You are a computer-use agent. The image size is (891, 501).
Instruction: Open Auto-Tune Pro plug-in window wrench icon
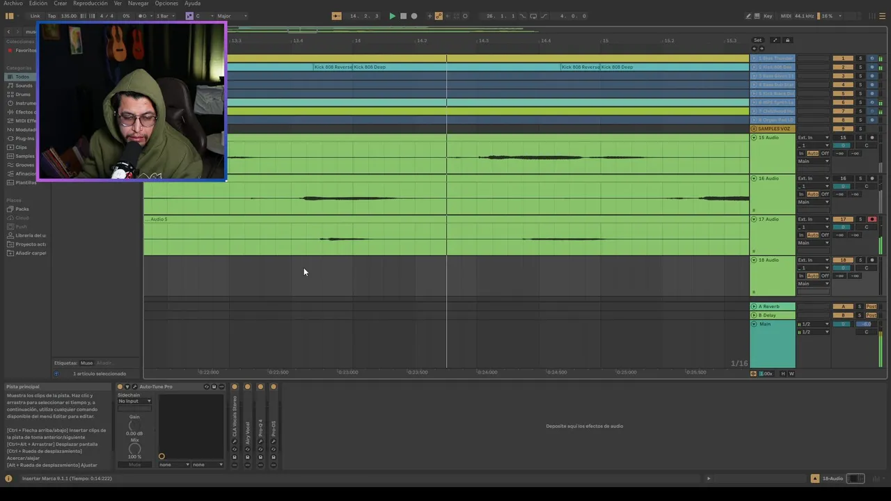134,387
